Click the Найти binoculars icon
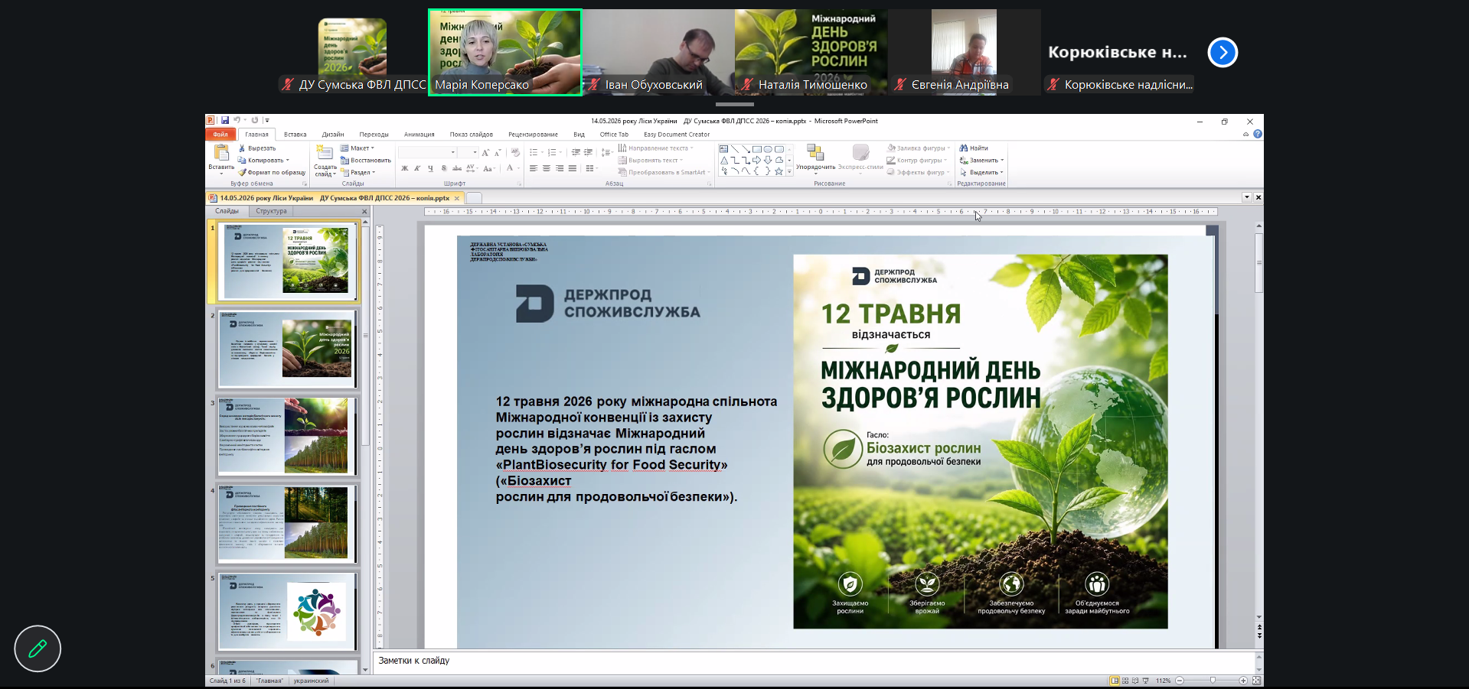 (964, 148)
